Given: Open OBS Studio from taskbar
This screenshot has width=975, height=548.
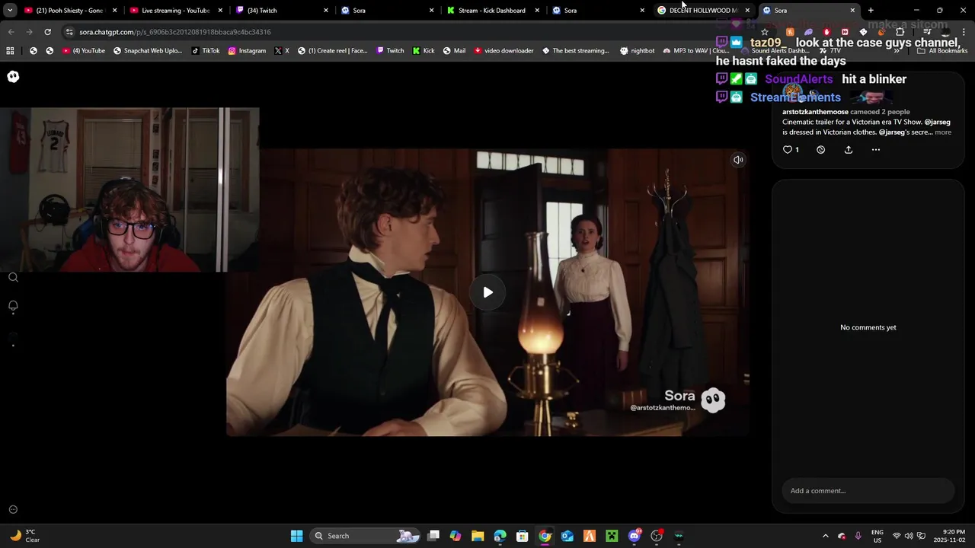Looking at the screenshot, I should point(657,536).
